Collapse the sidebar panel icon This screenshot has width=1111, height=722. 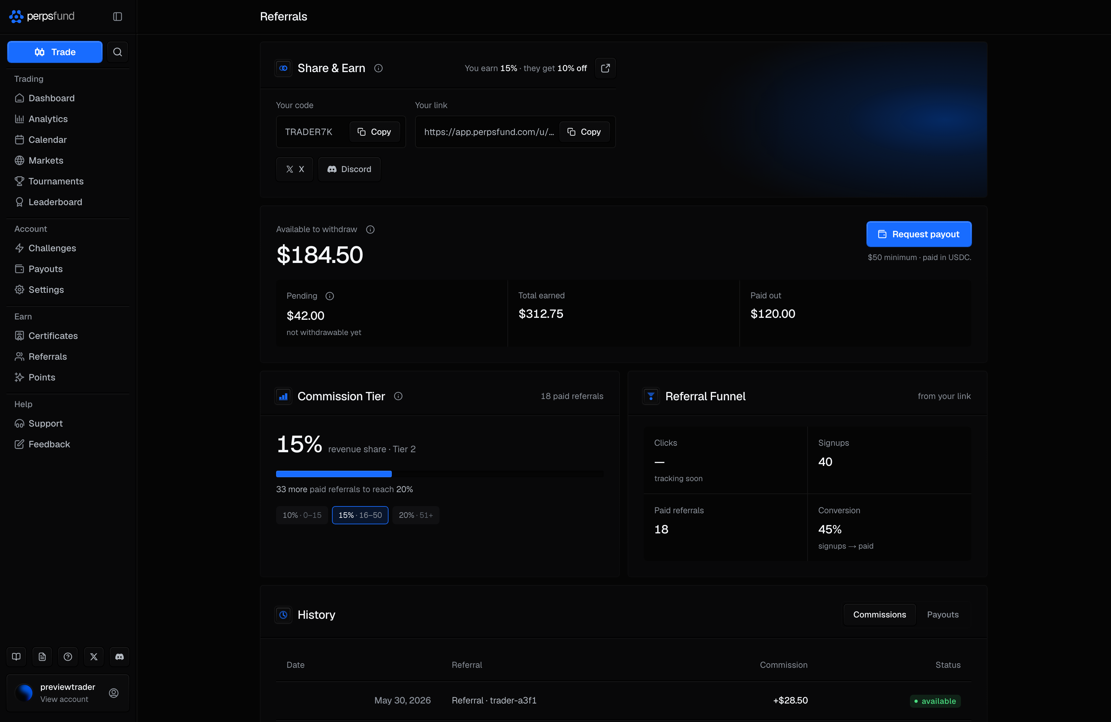pos(118,16)
